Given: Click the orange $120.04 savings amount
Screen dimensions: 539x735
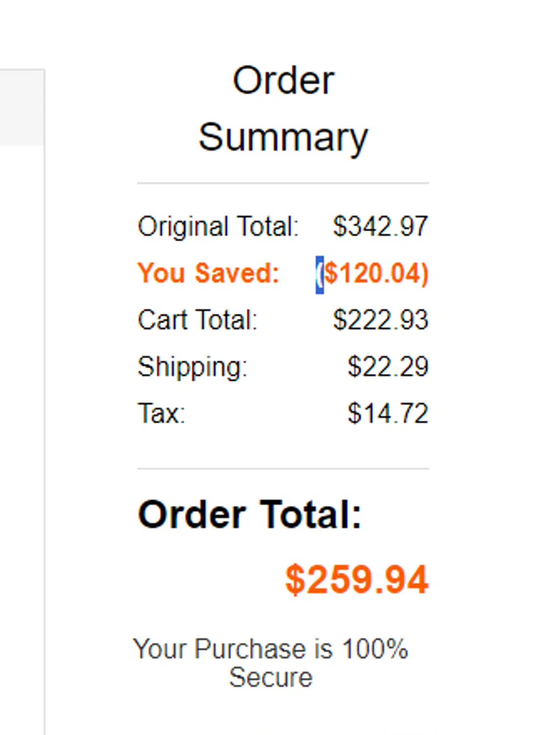Looking at the screenshot, I should pos(376,273).
